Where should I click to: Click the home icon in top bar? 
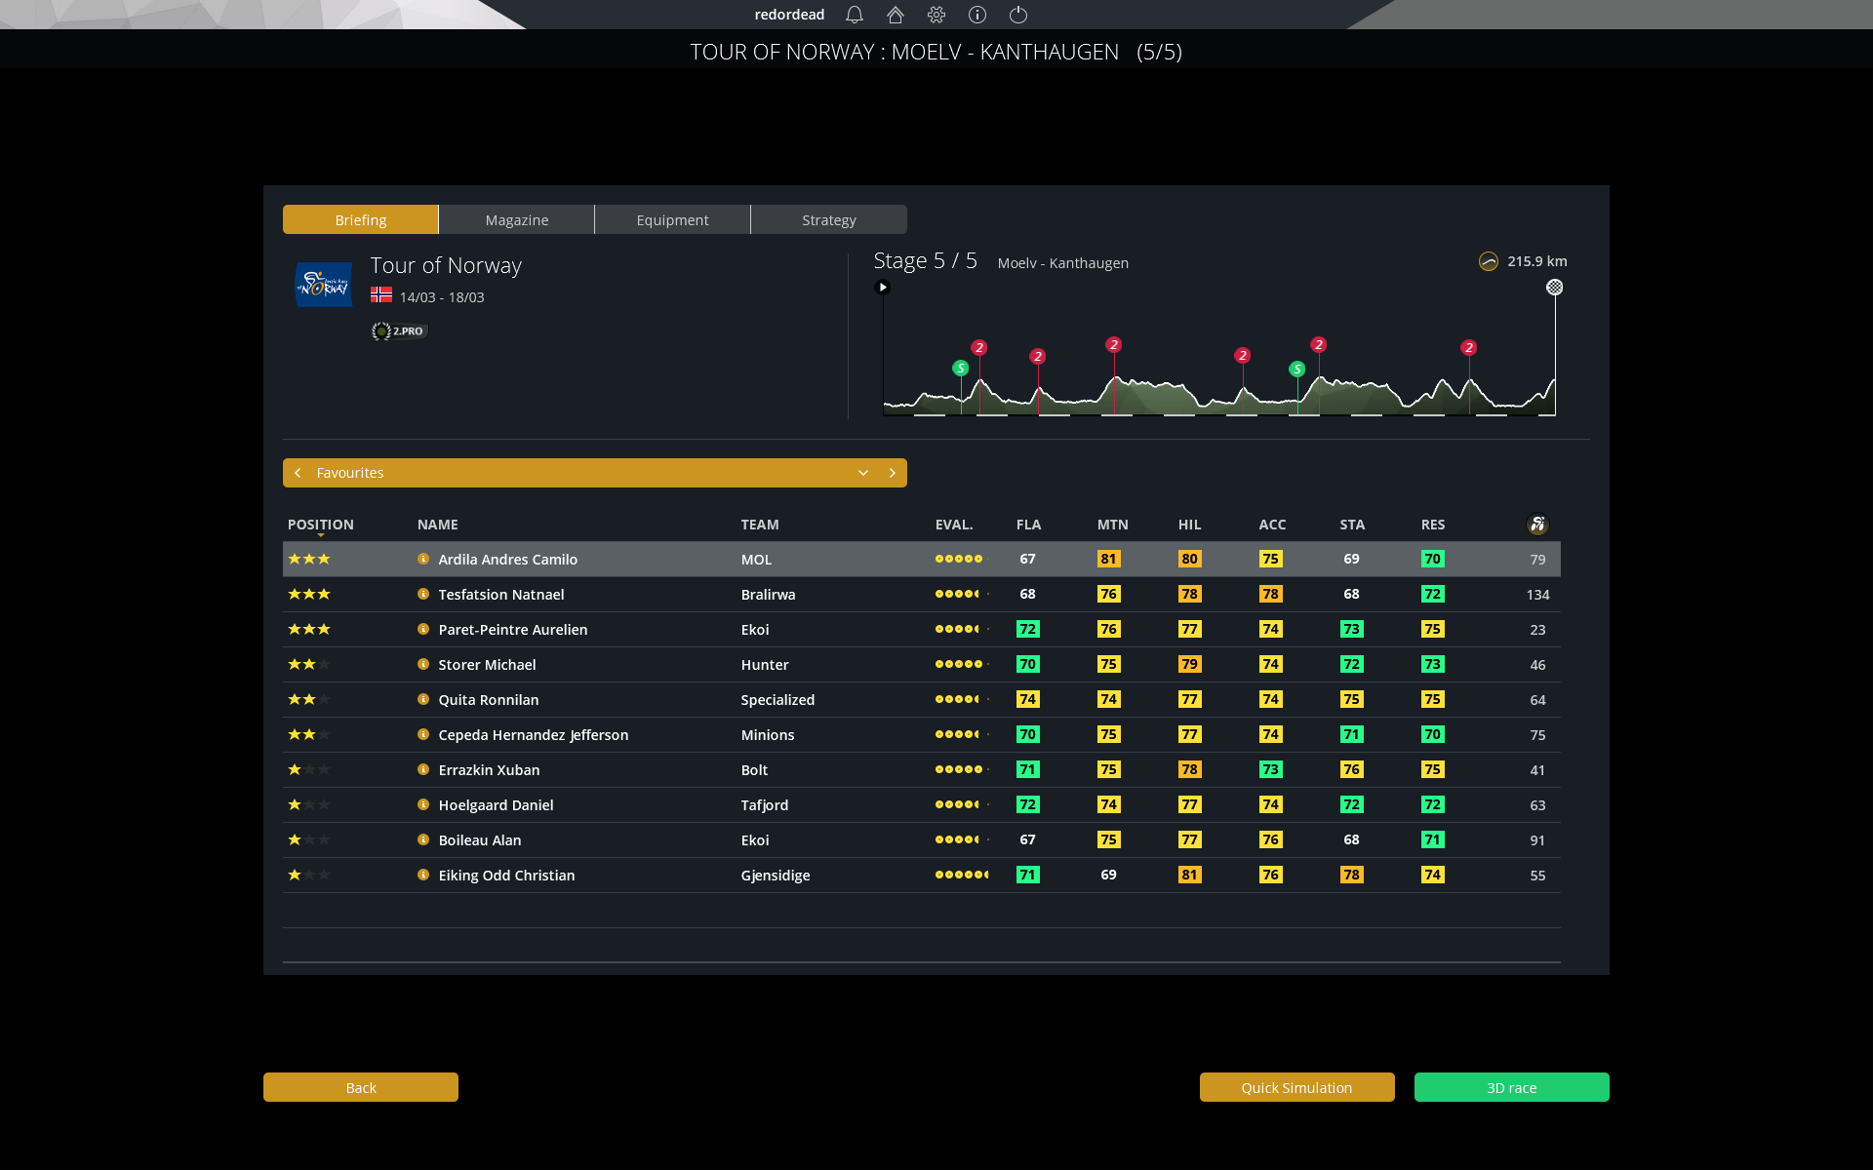tap(896, 15)
